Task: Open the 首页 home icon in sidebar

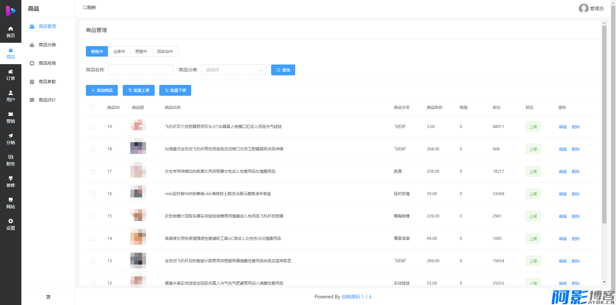Action: point(11,29)
